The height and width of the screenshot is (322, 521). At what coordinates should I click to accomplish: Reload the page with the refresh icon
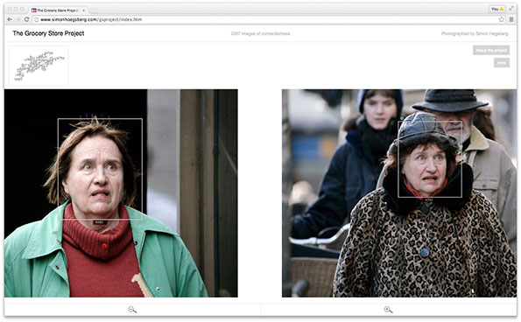26,19
